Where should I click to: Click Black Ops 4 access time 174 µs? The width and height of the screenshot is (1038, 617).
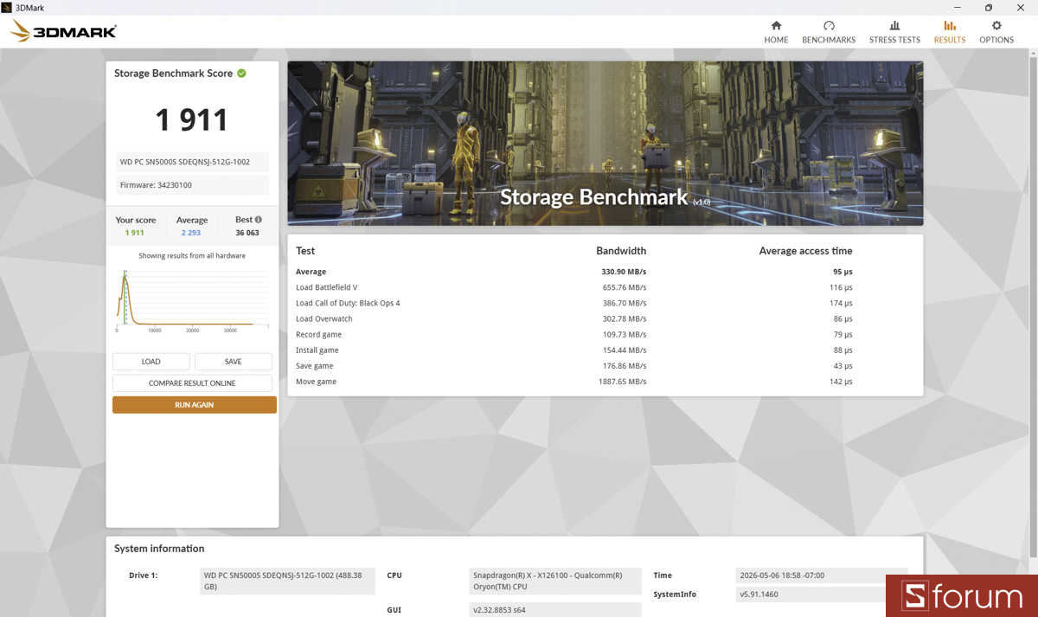click(x=840, y=303)
